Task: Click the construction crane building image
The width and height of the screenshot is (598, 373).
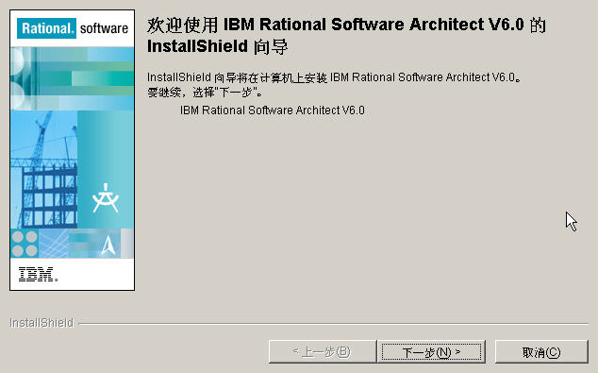Action: 44,170
